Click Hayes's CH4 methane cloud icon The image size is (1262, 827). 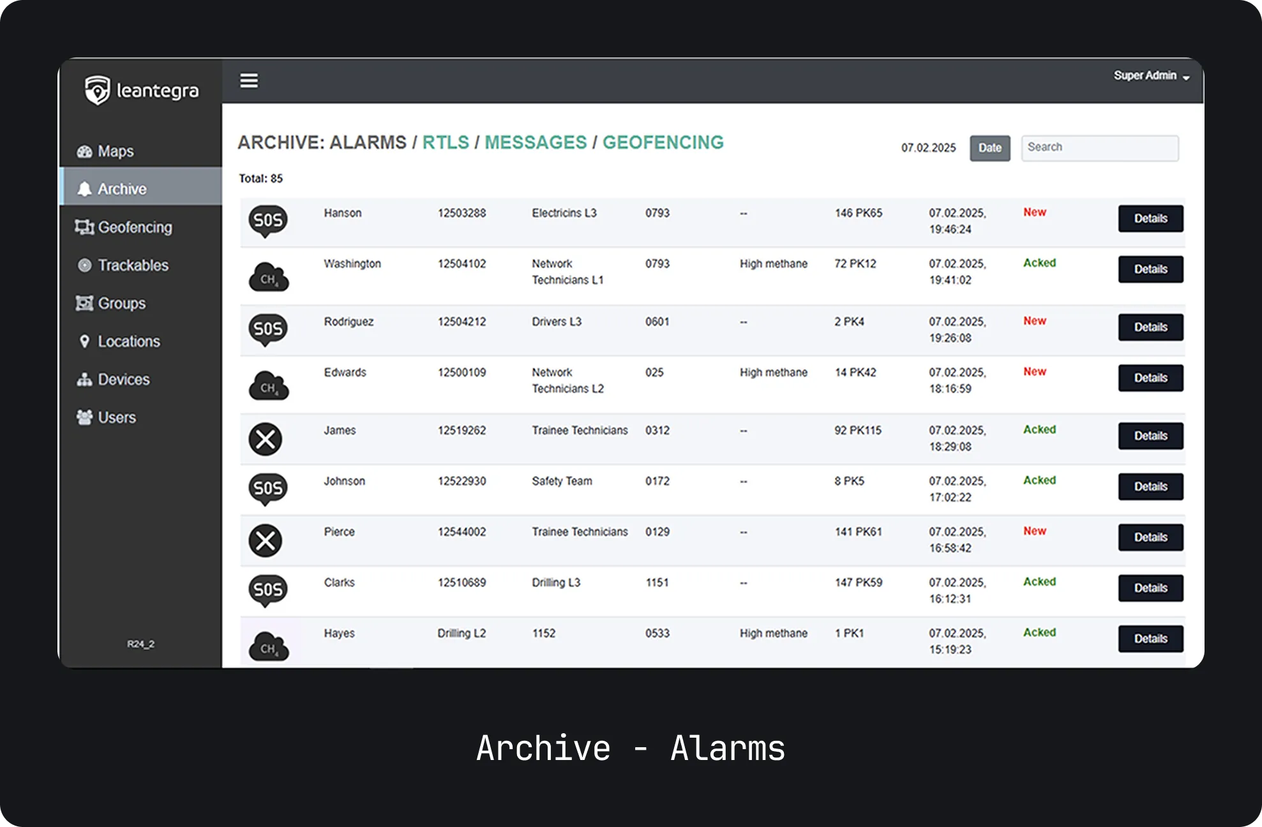(268, 646)
